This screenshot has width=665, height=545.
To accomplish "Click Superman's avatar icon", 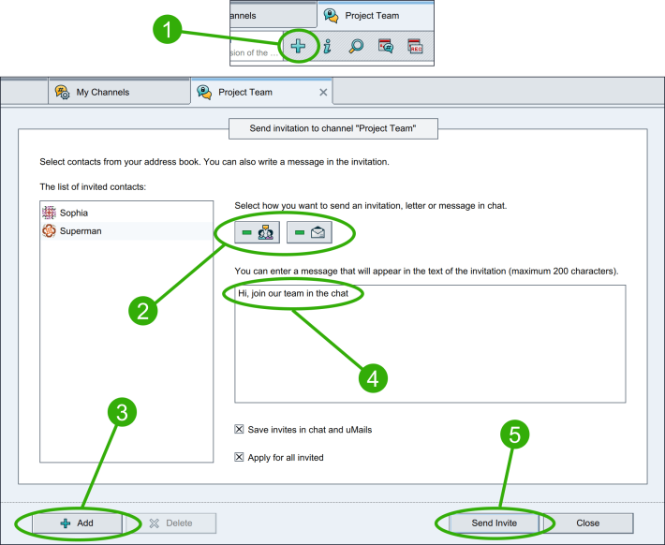I will [49, 230].
